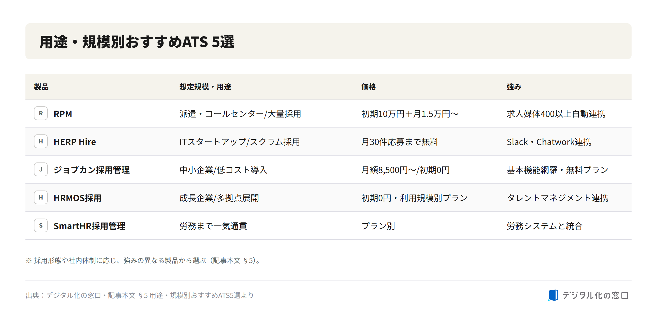Screen dimensions: 657x326
Task: Click the price 月30件応募まで無料
Action: point(400,142)
